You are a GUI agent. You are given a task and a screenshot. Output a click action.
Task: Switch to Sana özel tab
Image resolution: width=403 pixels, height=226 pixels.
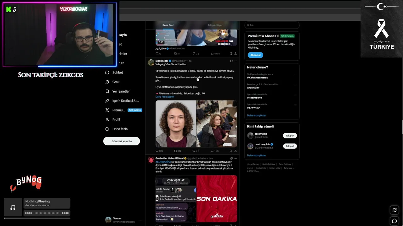click(168, 25)
